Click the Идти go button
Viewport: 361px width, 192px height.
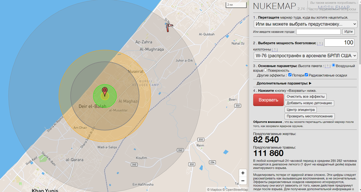click(x=348, y=32)
